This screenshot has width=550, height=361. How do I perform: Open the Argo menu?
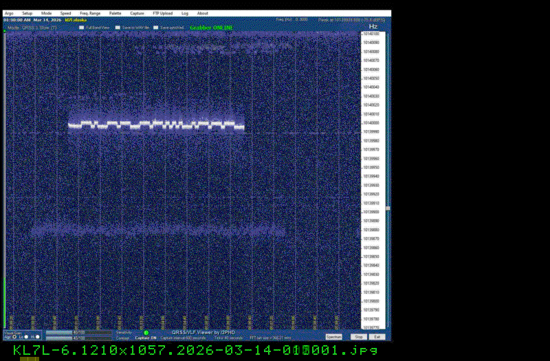pyautogui.click(x=8, y=13)
